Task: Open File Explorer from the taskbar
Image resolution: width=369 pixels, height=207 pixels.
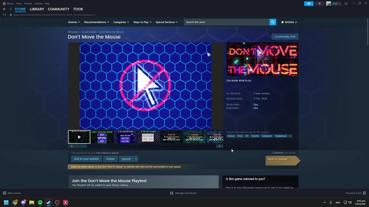Action: 32,202
